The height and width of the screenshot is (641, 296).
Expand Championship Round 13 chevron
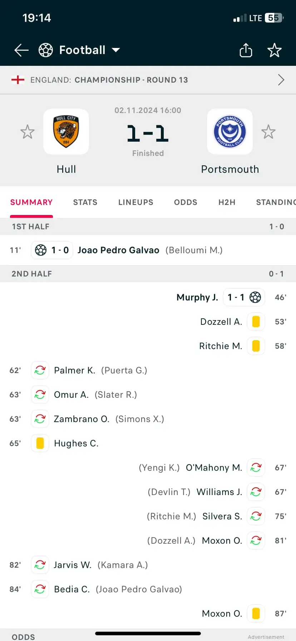[x=281, y=80]
